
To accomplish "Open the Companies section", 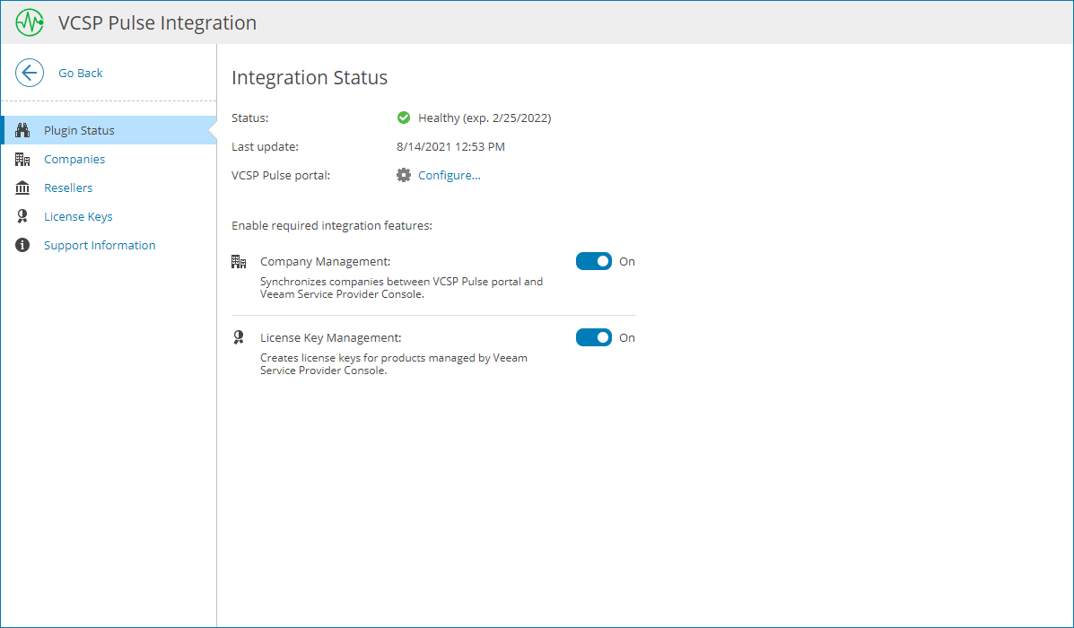I will click(74, 159).
